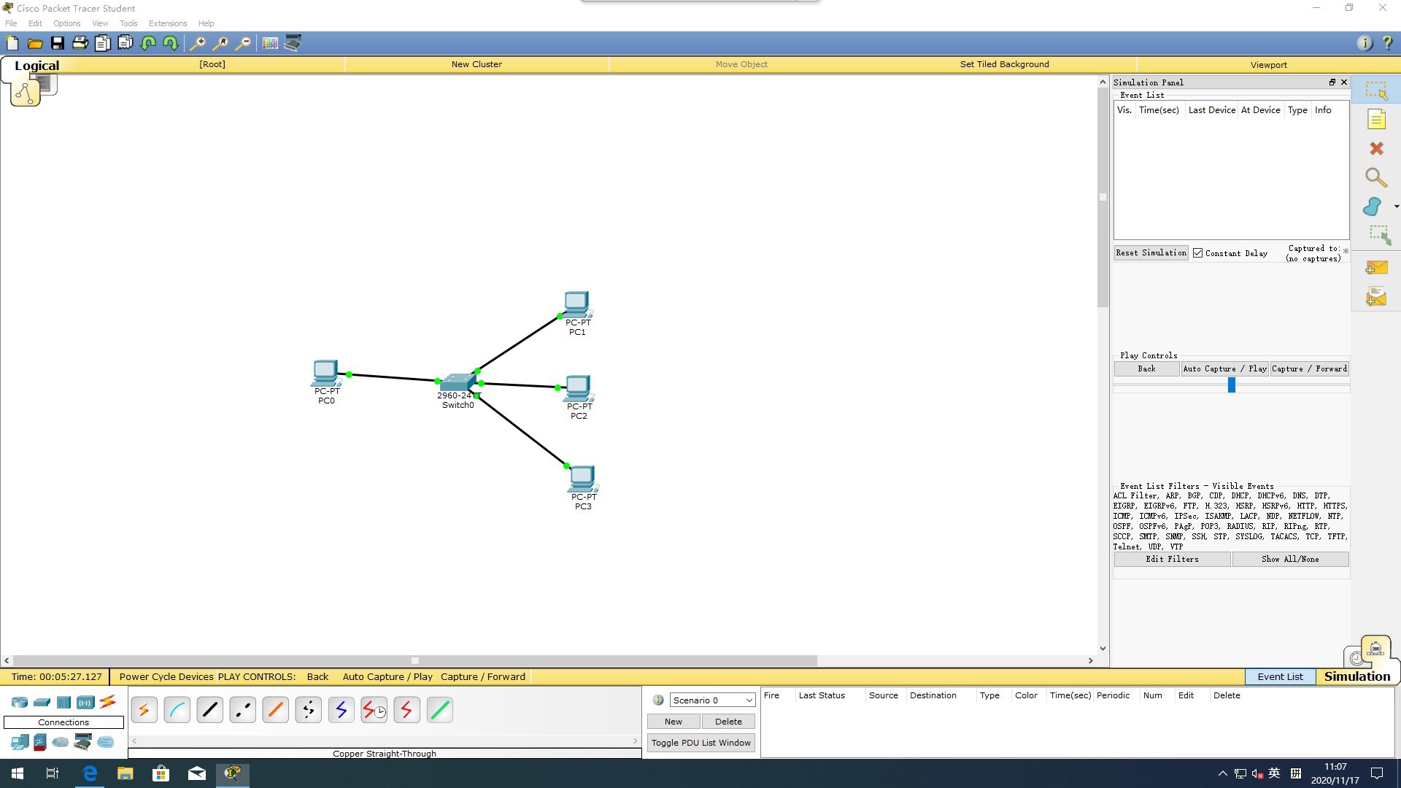The width and height of the screenshot is (1401, 788).
Task: Choose the Console cable icon
Action: tap(177, 710)
